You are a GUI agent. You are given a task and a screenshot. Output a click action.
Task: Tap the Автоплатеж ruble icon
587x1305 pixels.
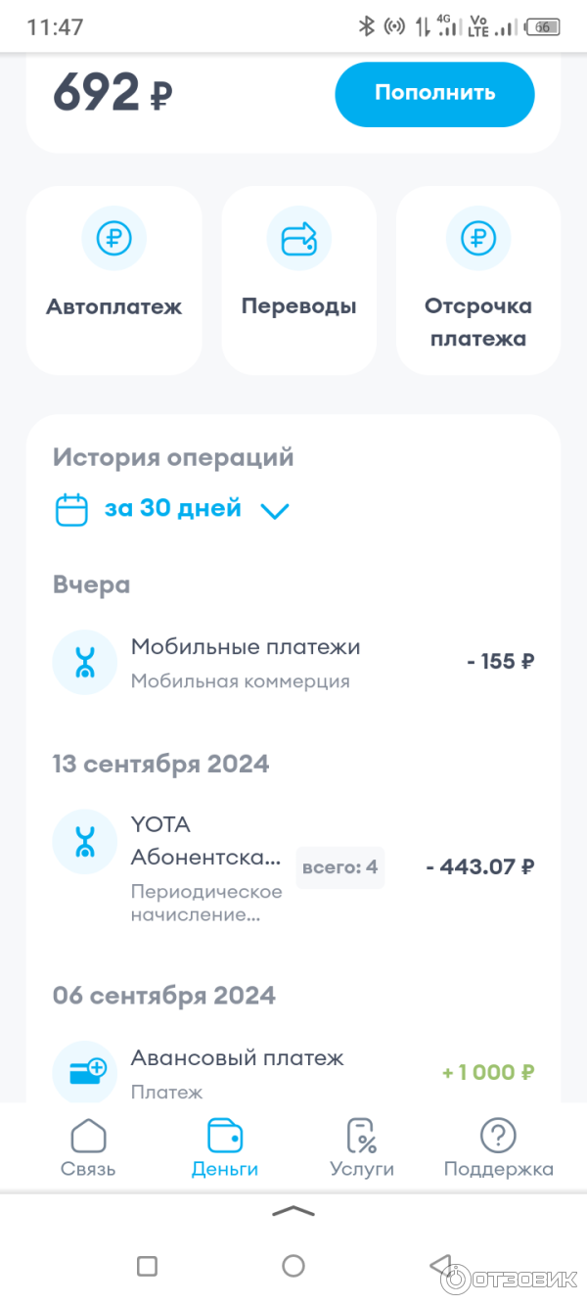click(113, 238)
